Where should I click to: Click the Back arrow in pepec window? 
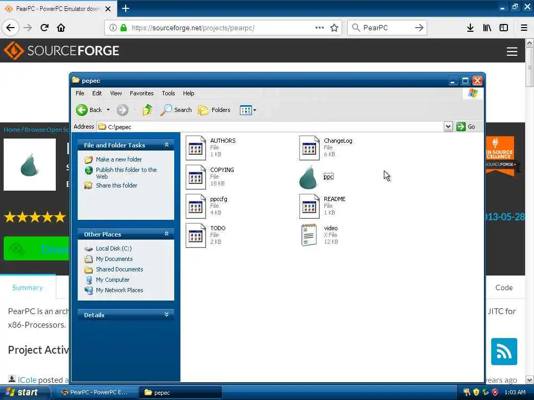pyautogui.click(x=82, y=110)
